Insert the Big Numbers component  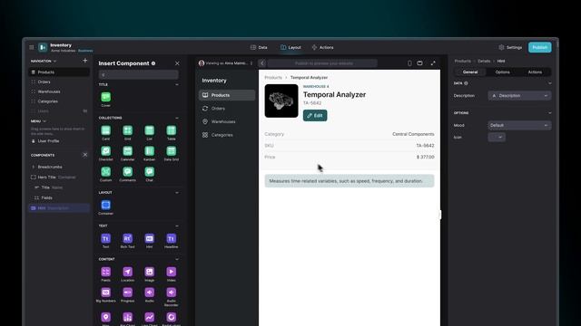click(105, 292)
